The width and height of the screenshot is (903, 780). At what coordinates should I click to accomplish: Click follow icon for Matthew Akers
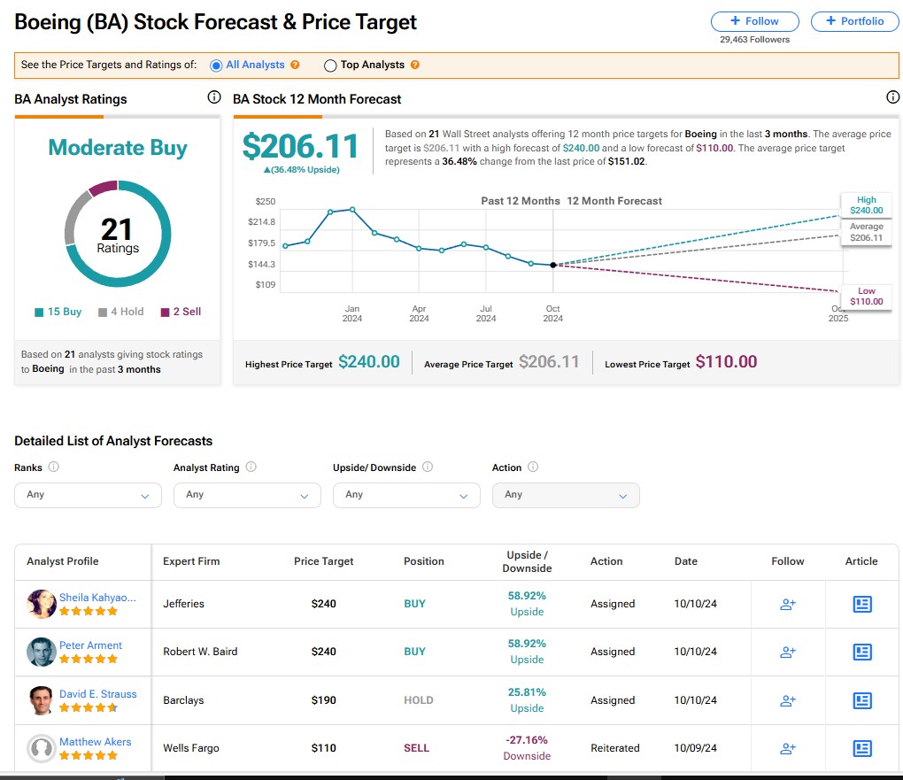pos(787,748)
